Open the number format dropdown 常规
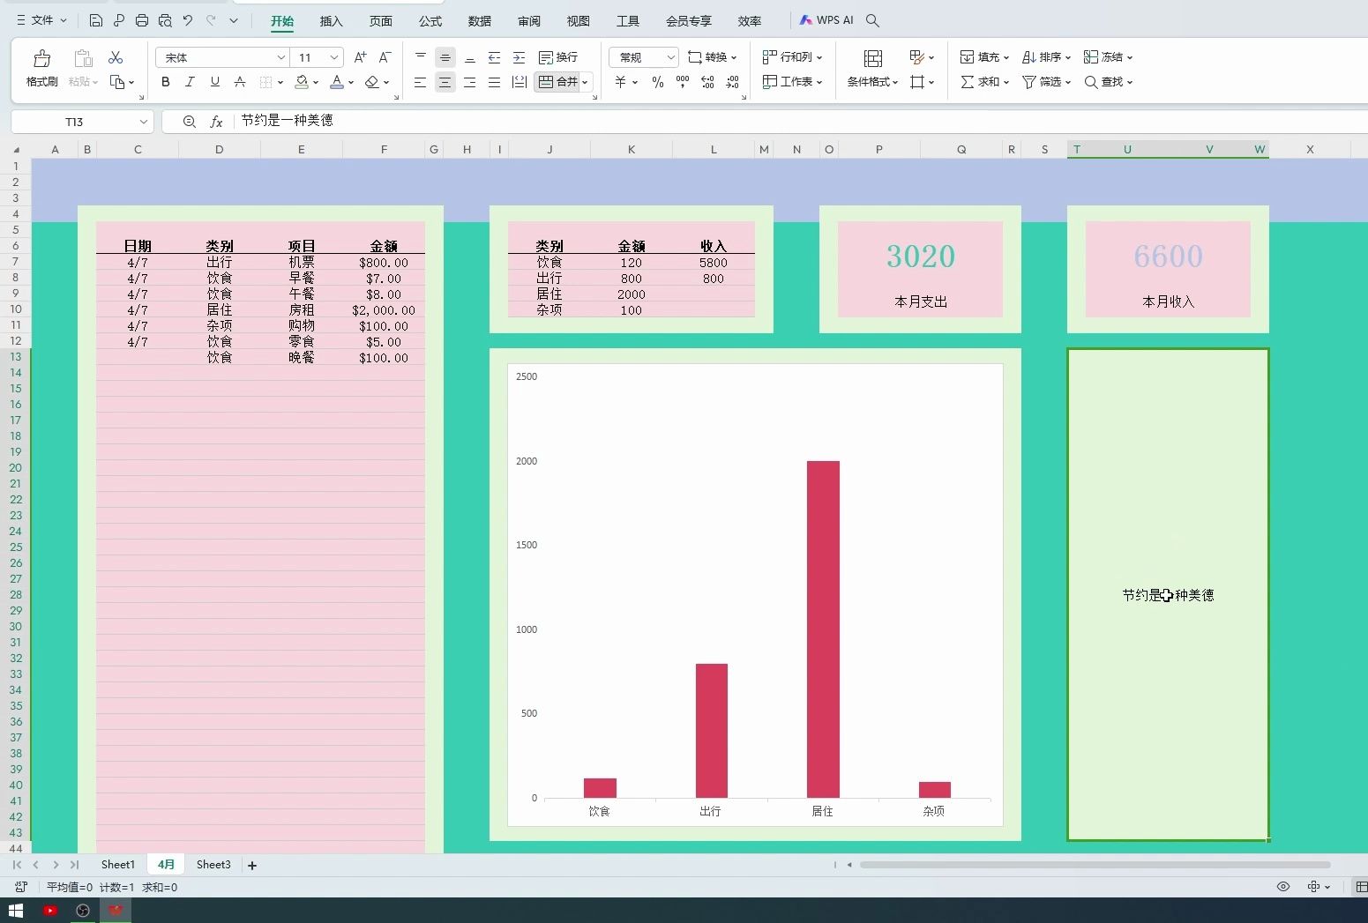 (670, 57)
